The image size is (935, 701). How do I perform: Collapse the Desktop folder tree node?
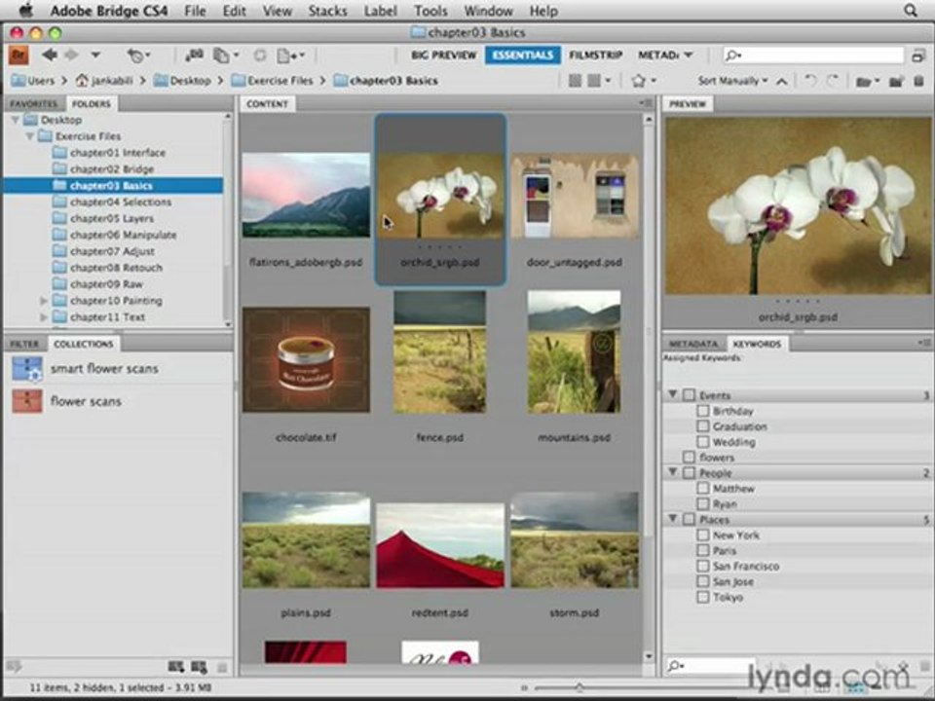pyautogui.click(x=15, y=120)
